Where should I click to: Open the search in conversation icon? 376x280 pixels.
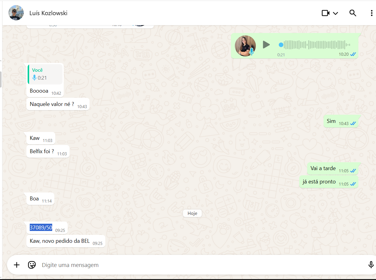click(353, 13)
